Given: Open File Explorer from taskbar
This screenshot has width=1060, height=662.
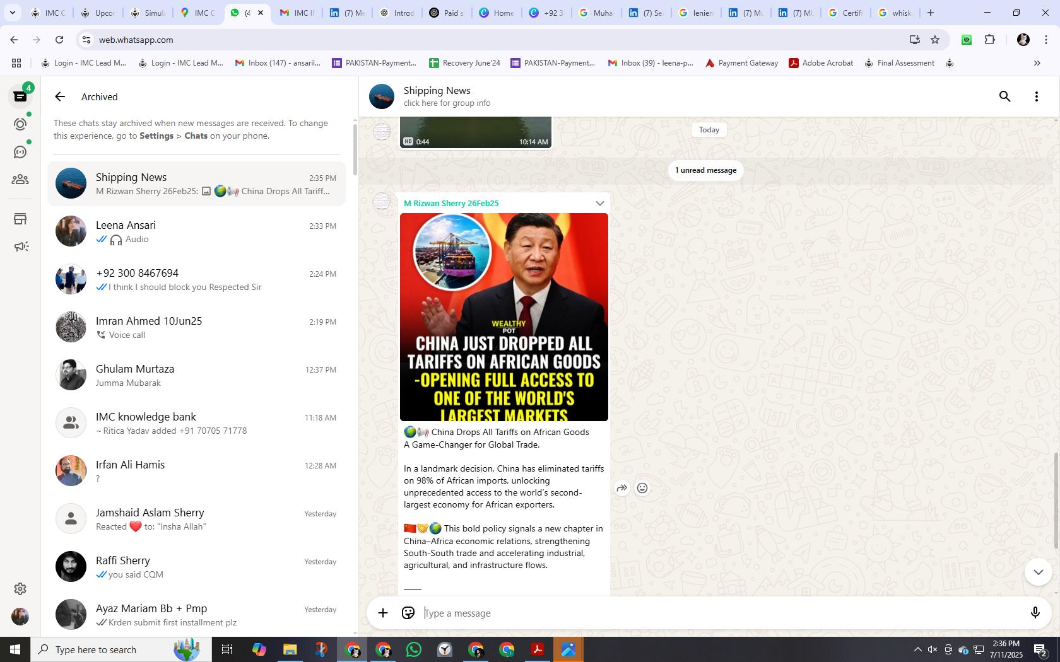Looking at the screenshot, I should click(x=290, y=649).
